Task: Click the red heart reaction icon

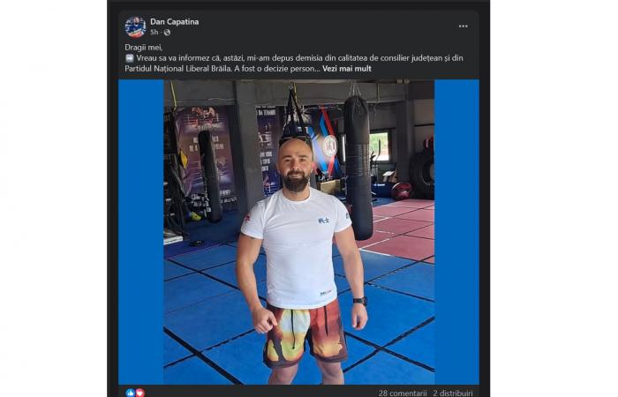Action: point(139,393)
